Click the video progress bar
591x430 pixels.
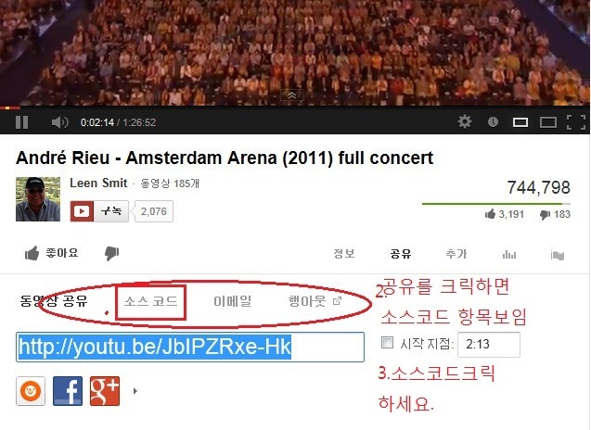tap(295, 108)
